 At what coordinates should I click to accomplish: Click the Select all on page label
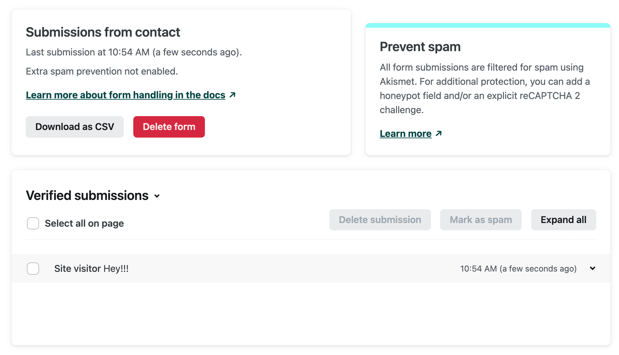tap(84, 223)
